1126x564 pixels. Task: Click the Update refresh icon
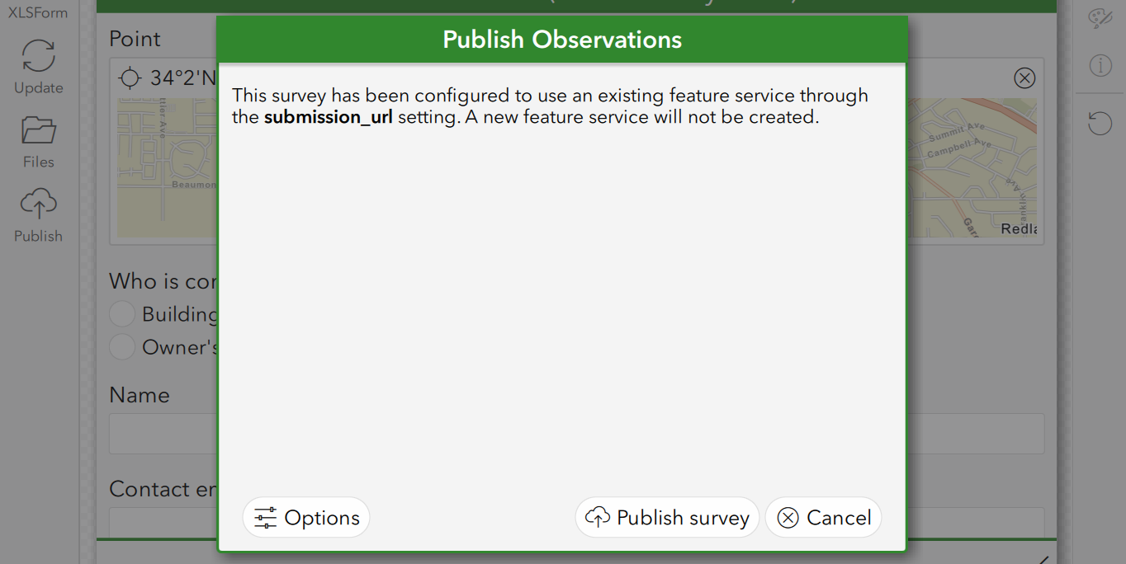click(38, 57)
